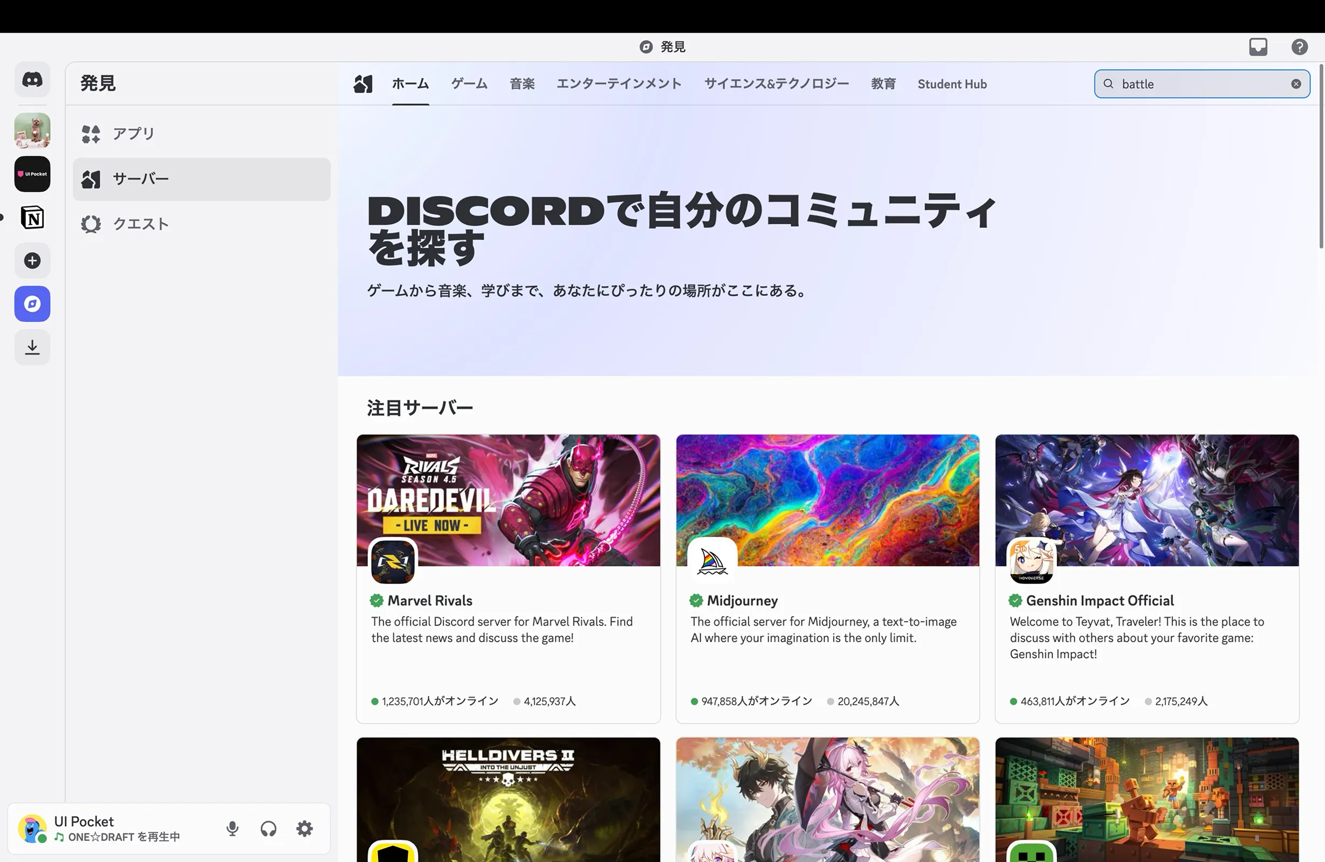Open the Download Apps icon
Image resolution: width=1325 pixels, height=862 pixels.
(32, 347)
